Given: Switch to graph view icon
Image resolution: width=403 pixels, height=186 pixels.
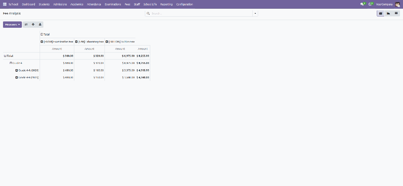Looking at the screenshot, I should click(x=388, y=13).
